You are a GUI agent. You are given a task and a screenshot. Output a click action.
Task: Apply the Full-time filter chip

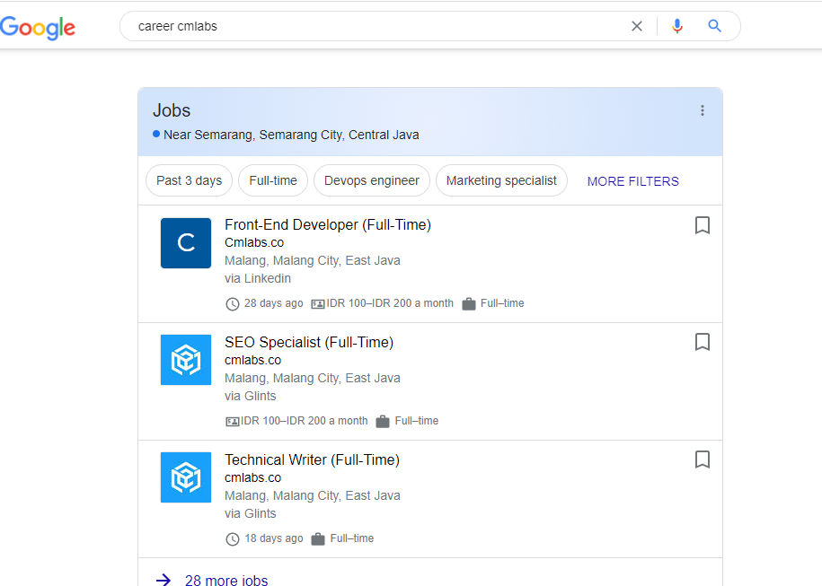(x=273, y=180)
